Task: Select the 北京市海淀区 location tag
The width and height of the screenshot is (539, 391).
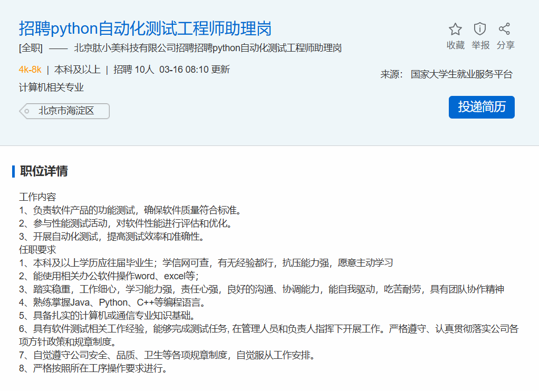Action: [x=66, y=111]
